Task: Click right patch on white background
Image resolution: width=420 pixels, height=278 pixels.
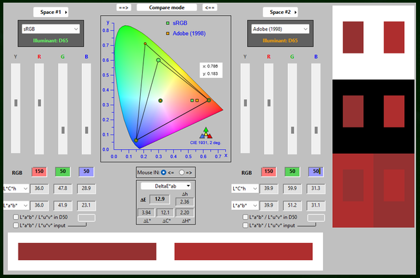Action: [x=394, y=37]
